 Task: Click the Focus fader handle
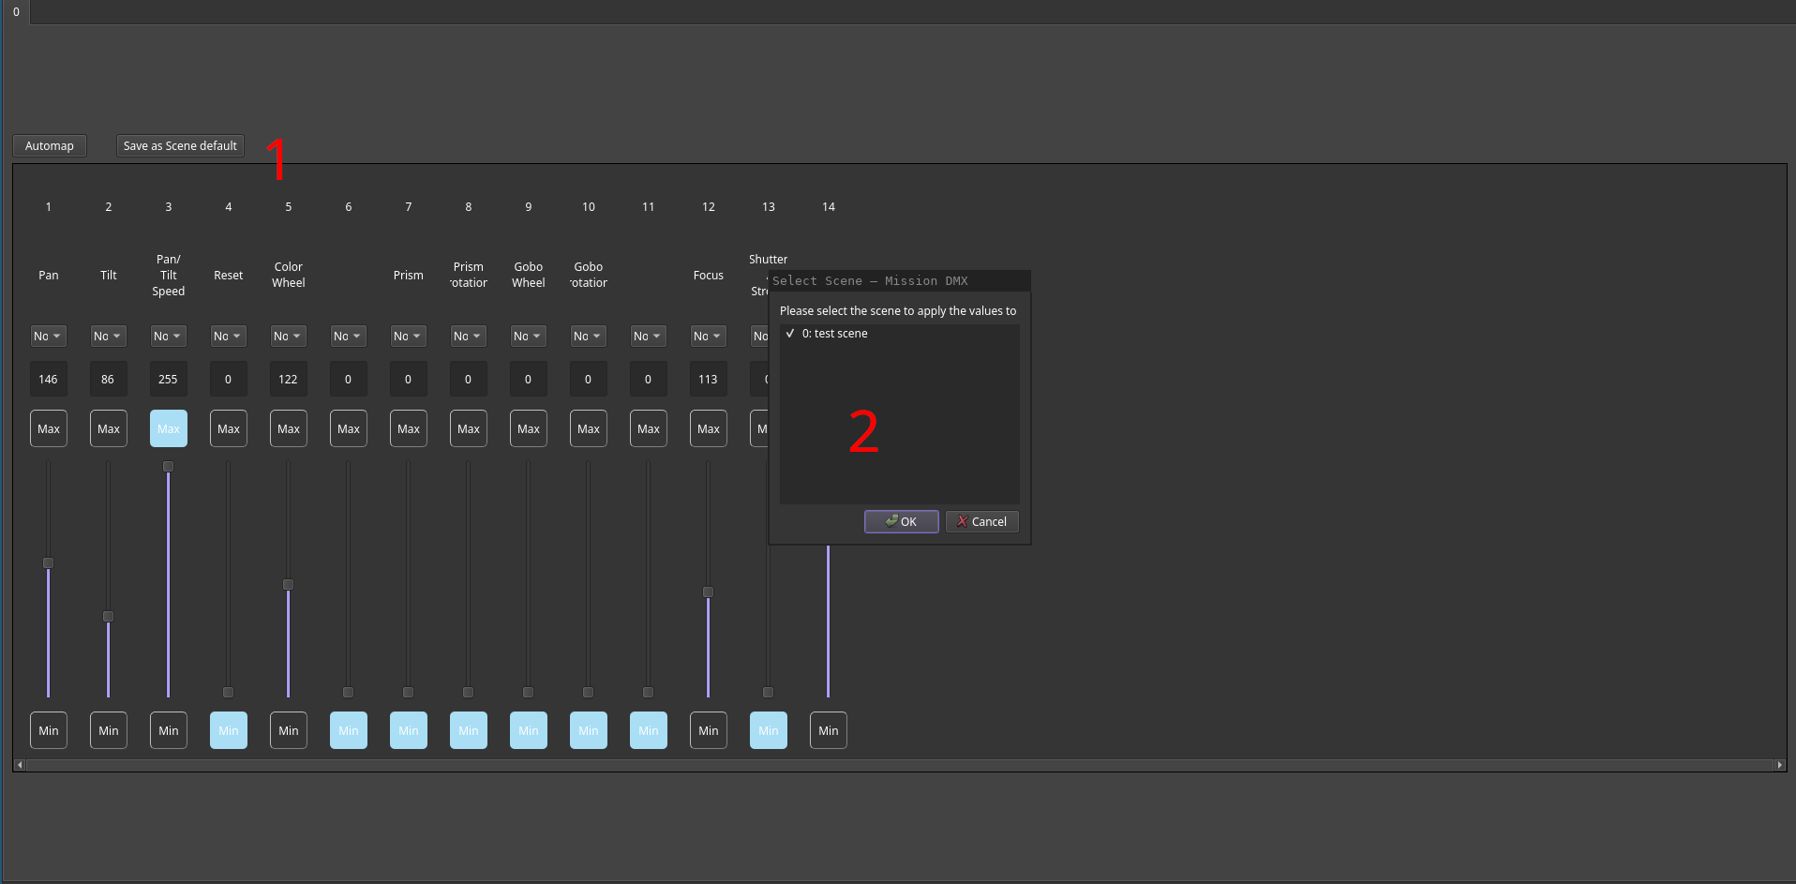tap(708, 592)
